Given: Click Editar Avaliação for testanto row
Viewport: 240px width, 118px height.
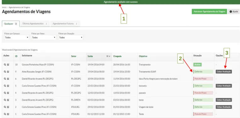Looking at the screenshot, I should pos(224,86).
